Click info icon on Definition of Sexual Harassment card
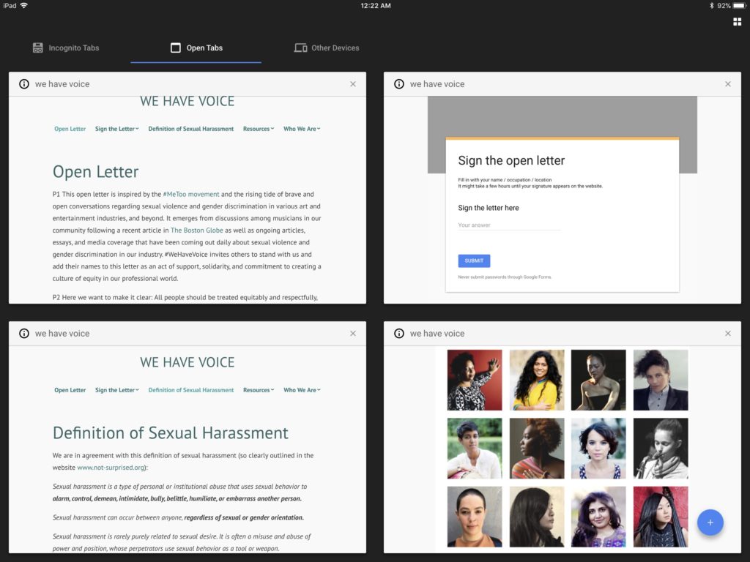The image size is (750, 562). pyautogui.click(x=24, y=334)
